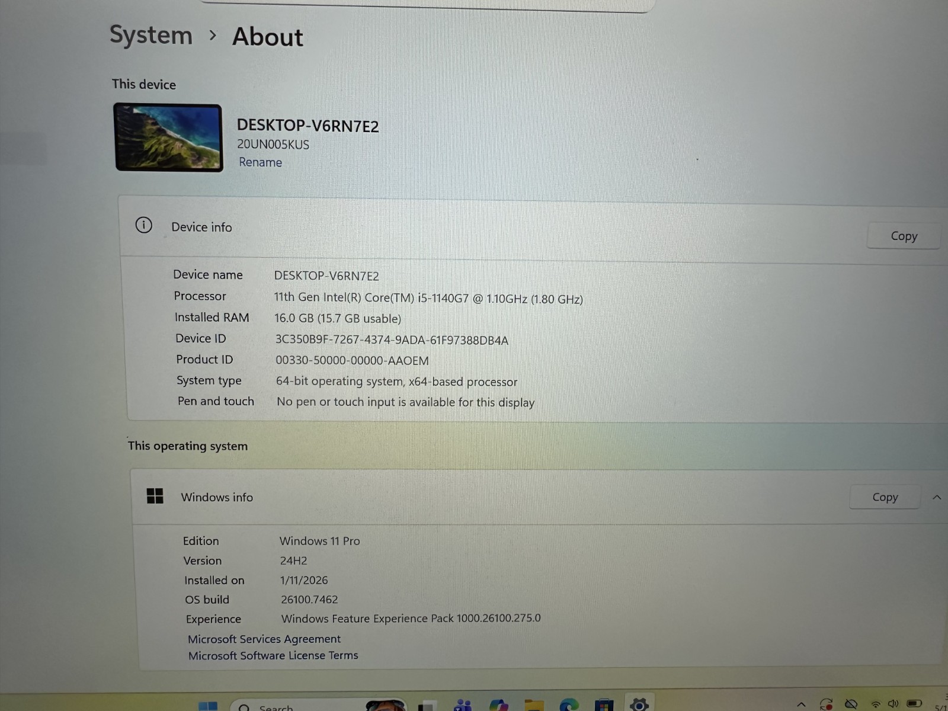Viewport: 948px width, 711px height.
Task: Launch Microsoft Edge from the taskbar
Action: tap(569, 705)
